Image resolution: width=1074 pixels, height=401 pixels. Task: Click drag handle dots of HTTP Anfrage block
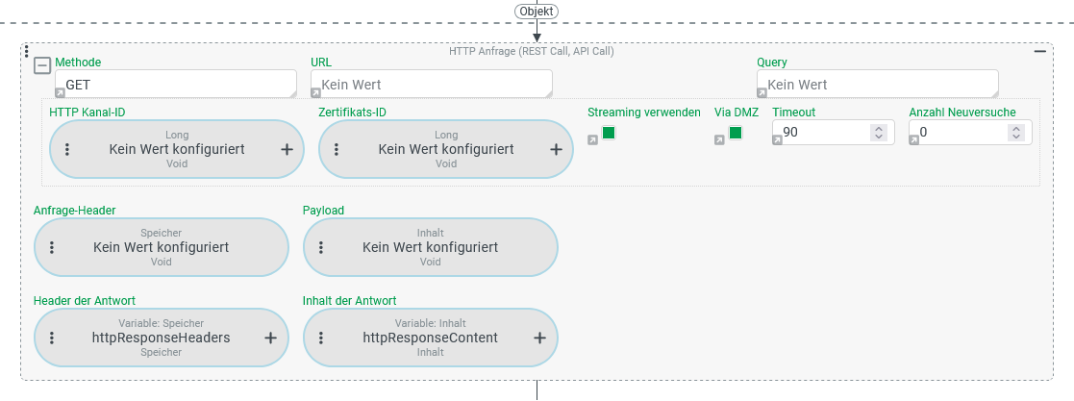(26, 51)
